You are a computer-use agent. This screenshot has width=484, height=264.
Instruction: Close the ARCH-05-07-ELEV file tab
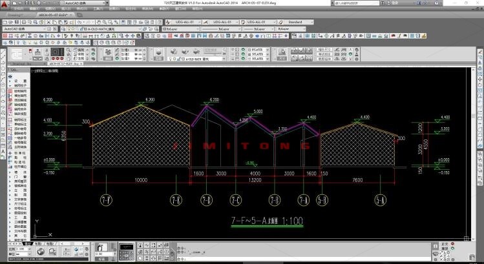[71, 15]
